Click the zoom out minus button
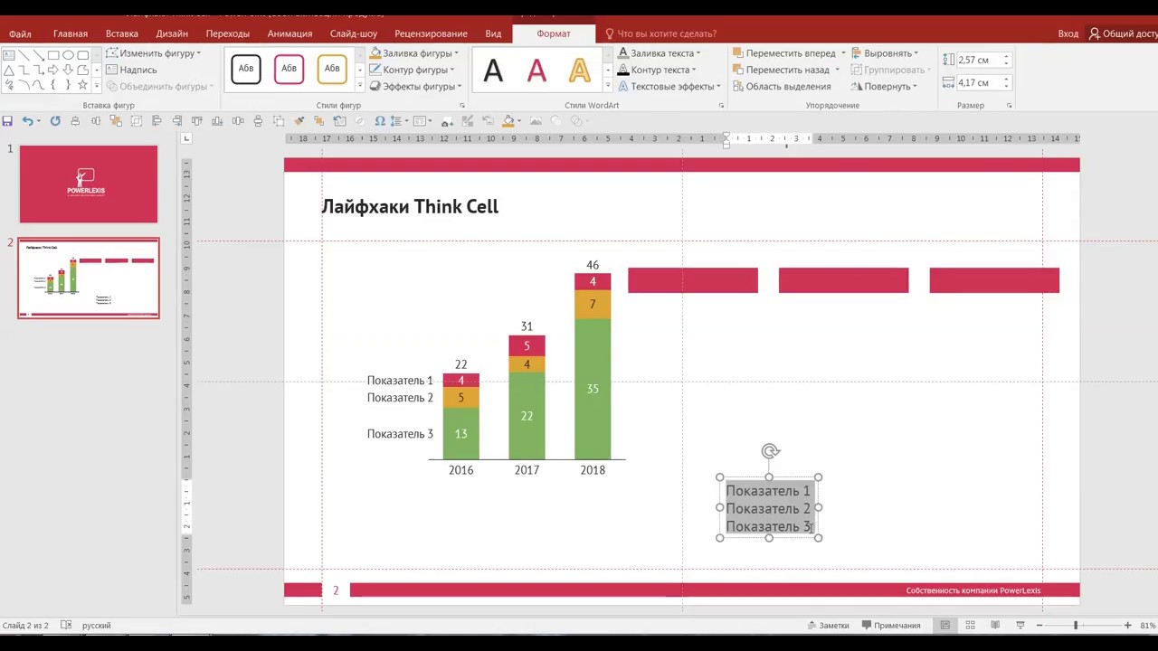The height and width of the screenshot is (651, 1158). tap(1039, 626)
